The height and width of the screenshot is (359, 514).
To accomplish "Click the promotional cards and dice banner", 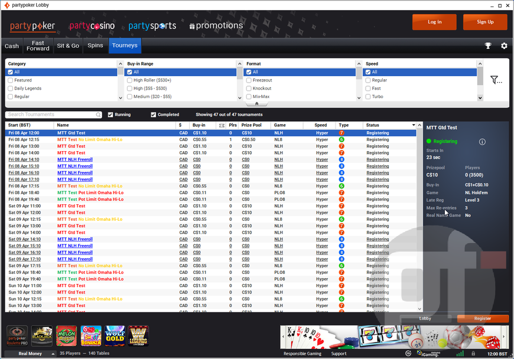I will 393,337.
